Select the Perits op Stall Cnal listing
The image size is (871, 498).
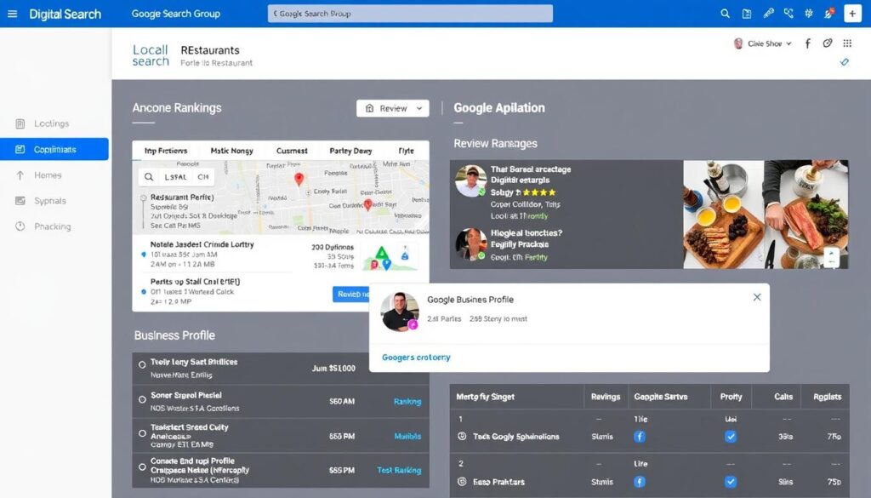(x=195, y=291)
